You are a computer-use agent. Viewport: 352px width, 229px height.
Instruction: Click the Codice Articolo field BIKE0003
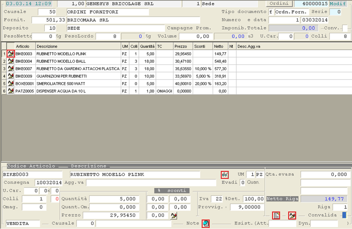(32, 175)
